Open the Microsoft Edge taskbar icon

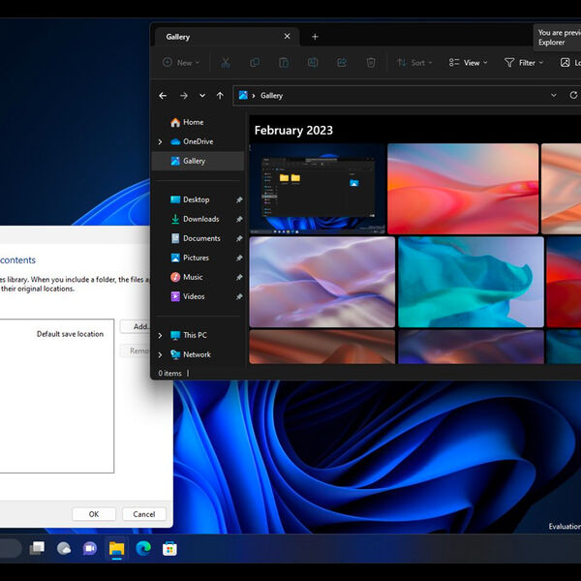(x=143, y=548)
